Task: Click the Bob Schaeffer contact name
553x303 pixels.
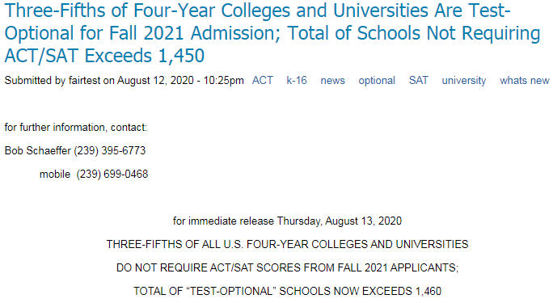Action: (38, 150)
